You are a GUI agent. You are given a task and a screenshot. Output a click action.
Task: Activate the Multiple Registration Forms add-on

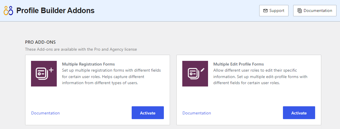click(x=147, y=113)
